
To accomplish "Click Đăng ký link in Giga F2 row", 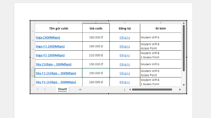I will click(x=125, y=55).
